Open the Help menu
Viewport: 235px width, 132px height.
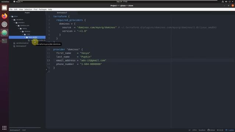coord(50,9)
